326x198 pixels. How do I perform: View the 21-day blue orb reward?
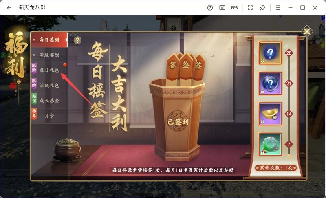(x=270, y=84)
